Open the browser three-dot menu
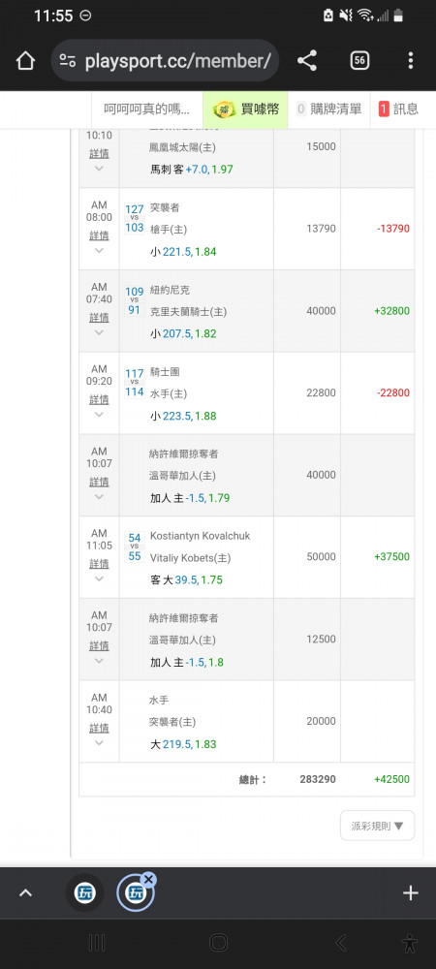The image size is (436, 969). click(411, 60)
